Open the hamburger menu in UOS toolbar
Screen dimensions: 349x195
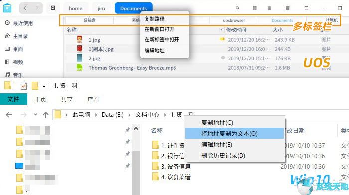[x=306, y=8]
